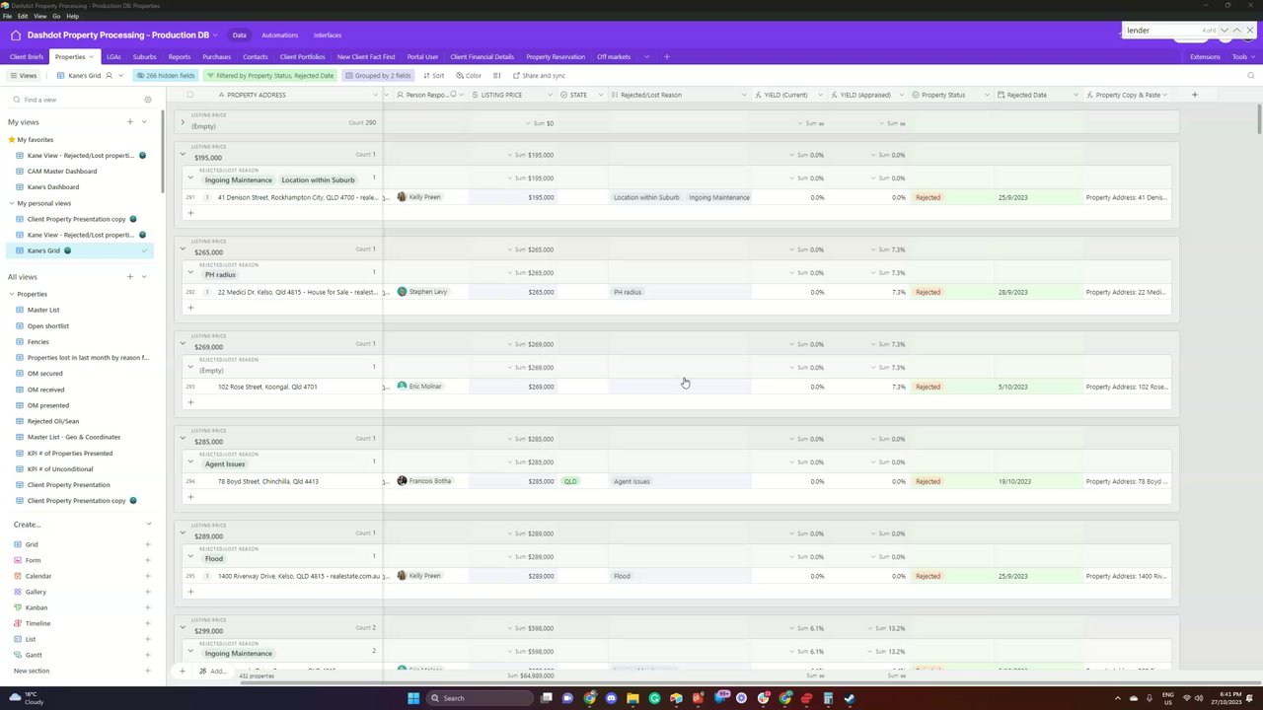Image resolution: width=1263 pixels, height=710 pixels.
Task: Open the record Color settings
Action: pyautogui.click(x=469, y=76)
